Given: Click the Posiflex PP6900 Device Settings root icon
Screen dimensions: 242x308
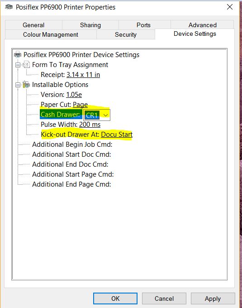Looking at the screenshot, I should (18, 54).
